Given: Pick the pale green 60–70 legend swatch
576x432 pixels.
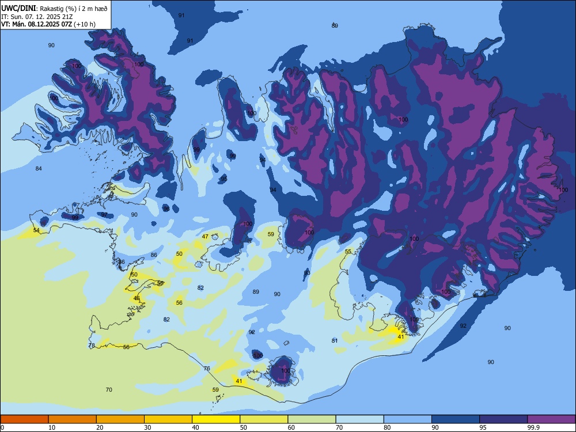Looking at the screenshot, I should pyautogui.click(x=312, y=419).
